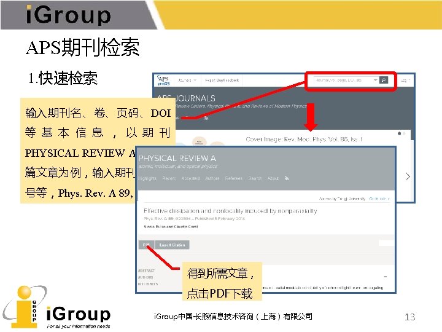Open Report Bug/Feedback link

(222, 80)
